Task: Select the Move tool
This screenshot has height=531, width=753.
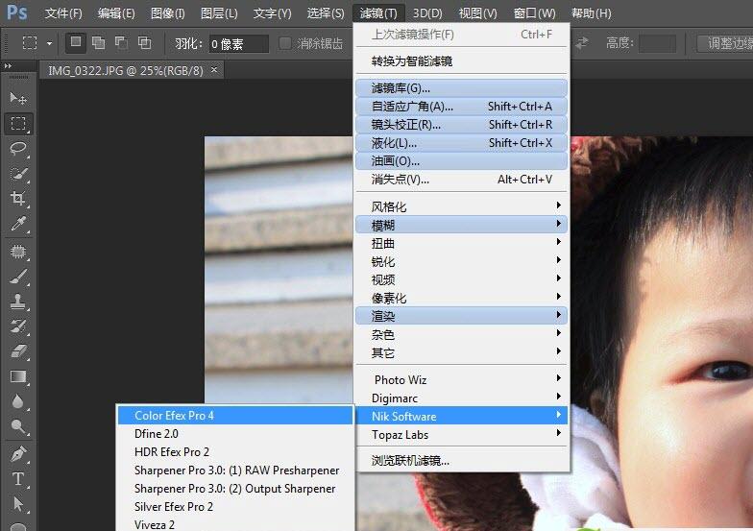Action: point(18,98)
